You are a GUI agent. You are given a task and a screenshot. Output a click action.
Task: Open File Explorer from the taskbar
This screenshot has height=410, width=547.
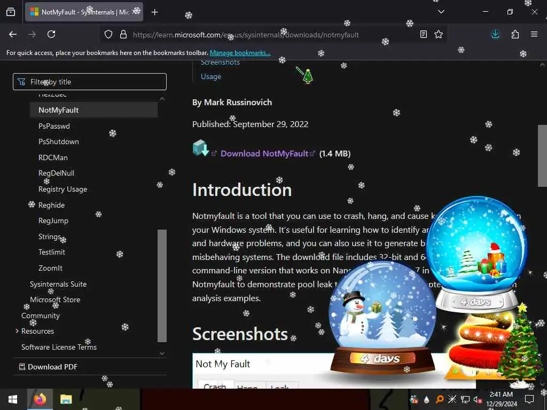tap(66, 399)
